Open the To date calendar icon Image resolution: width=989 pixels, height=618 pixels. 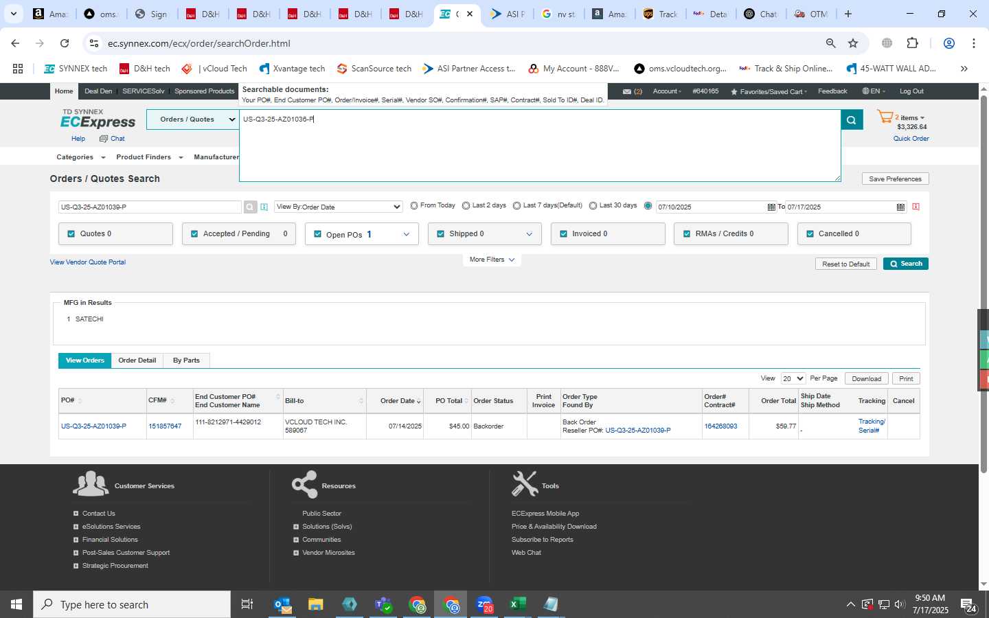point(900,207)
